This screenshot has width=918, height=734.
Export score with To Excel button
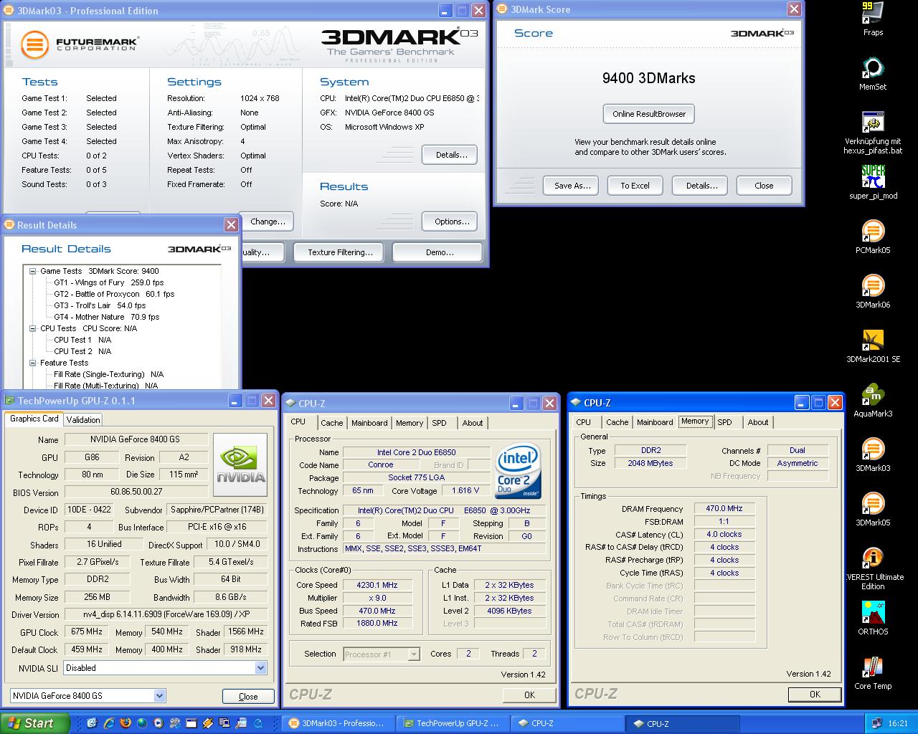pos(635,186)
